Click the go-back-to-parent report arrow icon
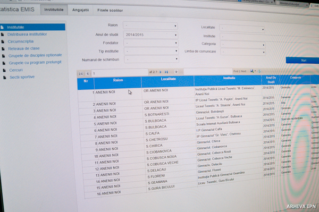The width and height of the screenshot is (319, 212). click(176, 72)
